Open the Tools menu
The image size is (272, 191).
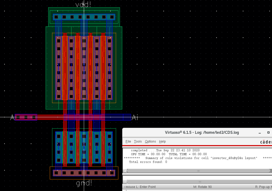pos(138,141)
